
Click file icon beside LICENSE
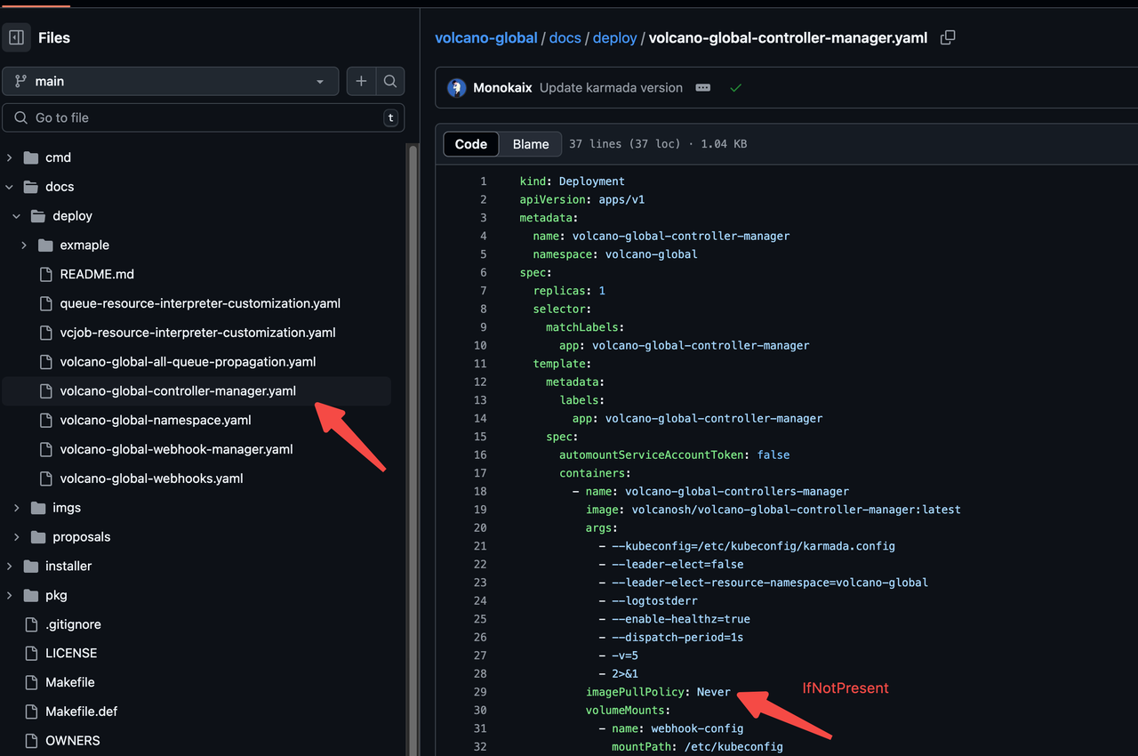click(x=31, y=654)
